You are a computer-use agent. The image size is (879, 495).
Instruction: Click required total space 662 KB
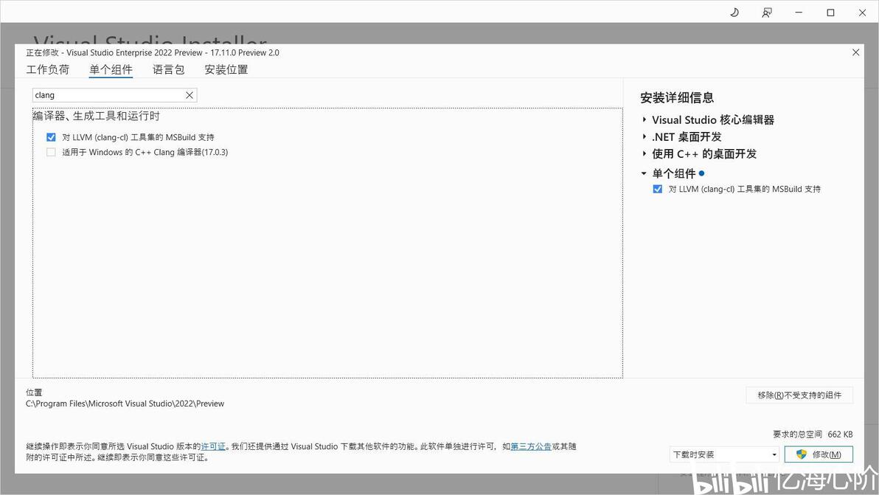point(813,435)
